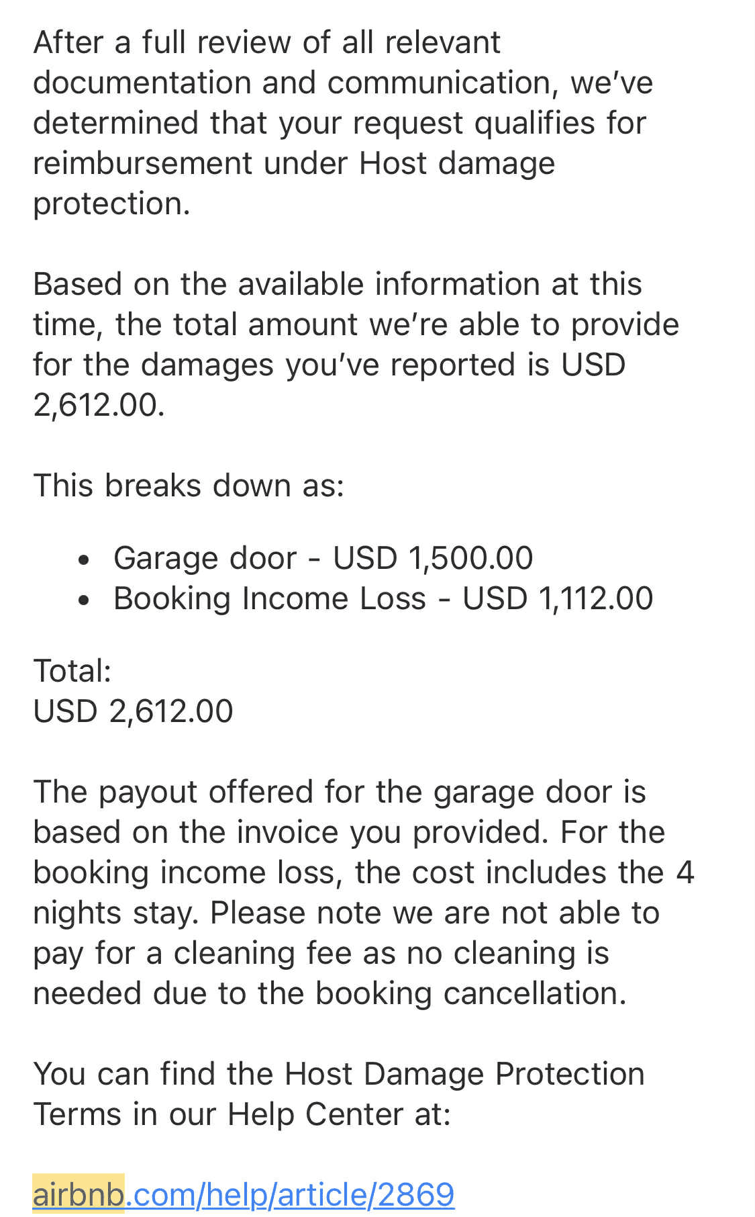Viewport: 755px width, 1217px height.
Task: Open the airbnb.com/help/article/2869 link
Action: tap(289, 1194)
